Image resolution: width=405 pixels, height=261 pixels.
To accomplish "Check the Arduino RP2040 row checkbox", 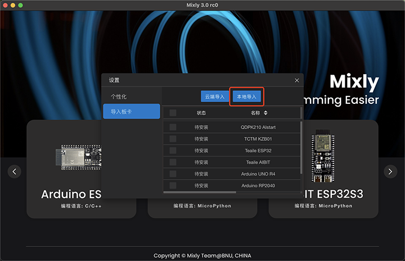I will point(173,186).
